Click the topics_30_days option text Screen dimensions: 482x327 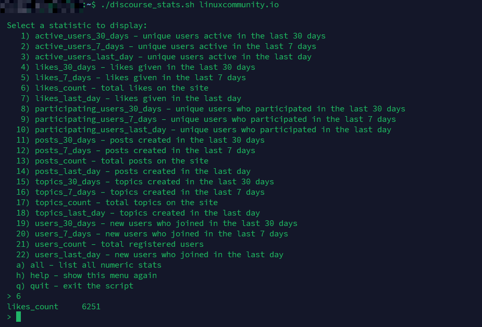point(154,182)
